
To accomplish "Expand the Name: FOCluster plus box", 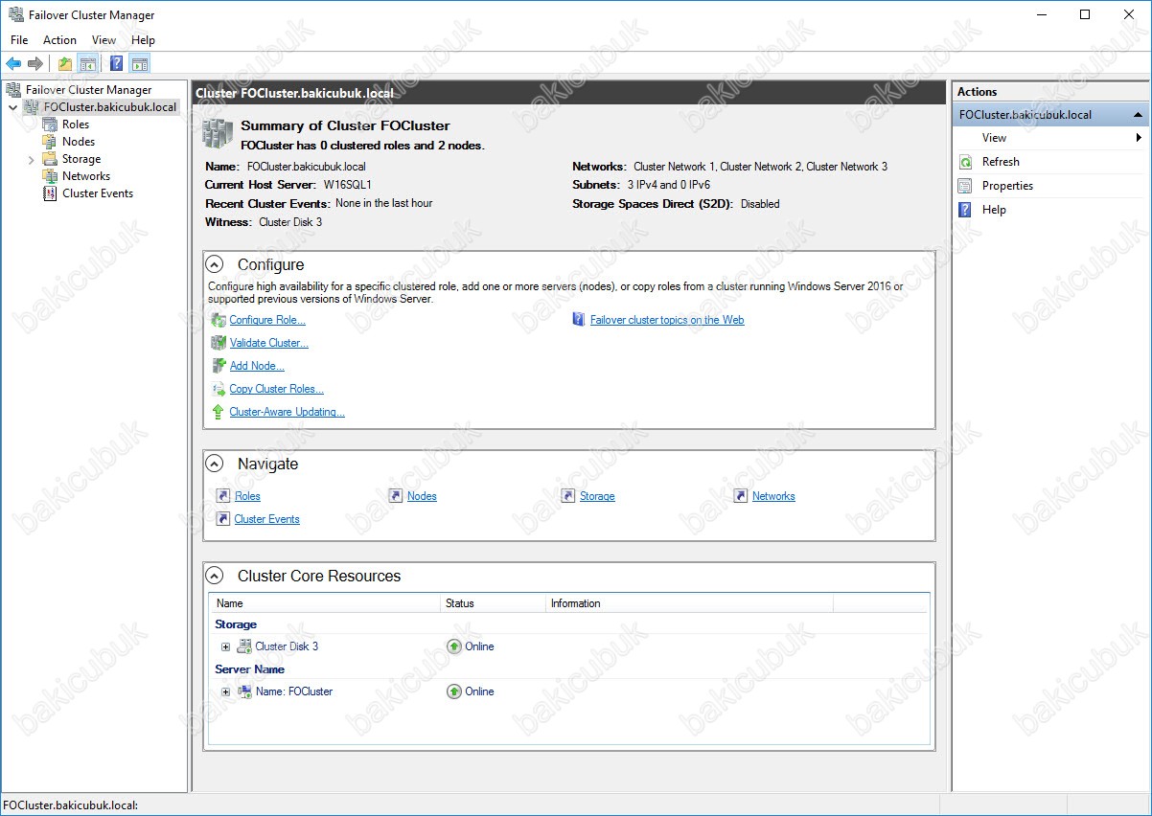I will [226, 691].
